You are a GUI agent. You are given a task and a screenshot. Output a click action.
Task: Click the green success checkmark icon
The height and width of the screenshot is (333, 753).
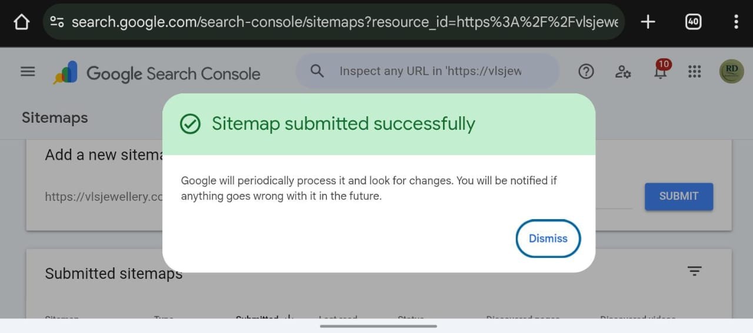click(190, 124)
